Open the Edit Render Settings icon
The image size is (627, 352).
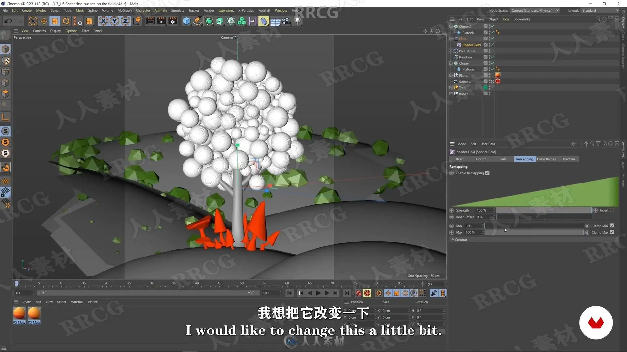coord(173,21)
